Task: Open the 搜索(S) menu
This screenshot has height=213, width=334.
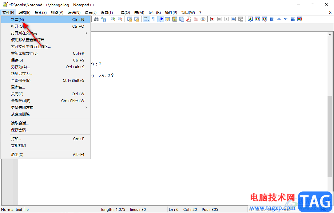Action: click(41, 13)
